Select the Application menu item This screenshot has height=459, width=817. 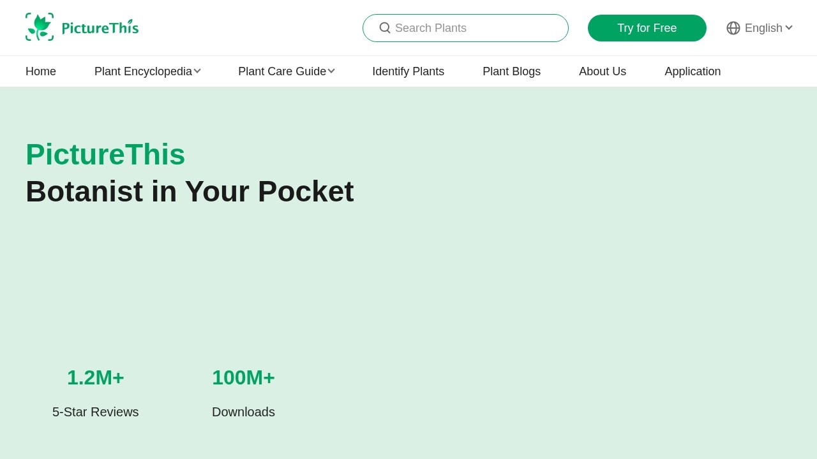click(x=693, y=71)
